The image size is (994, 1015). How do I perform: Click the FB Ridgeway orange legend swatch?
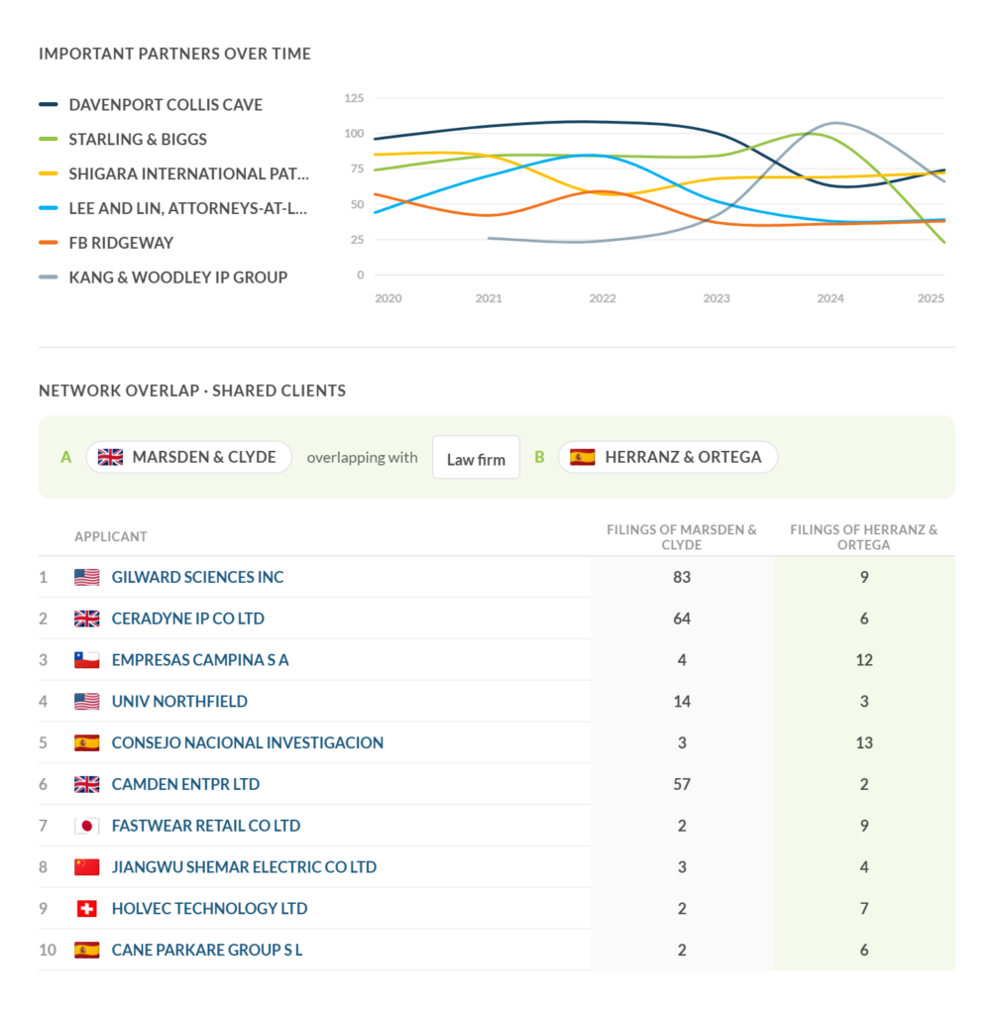[x=49, y=243]
